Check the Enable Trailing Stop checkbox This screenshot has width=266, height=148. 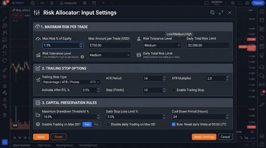(173, 90)
